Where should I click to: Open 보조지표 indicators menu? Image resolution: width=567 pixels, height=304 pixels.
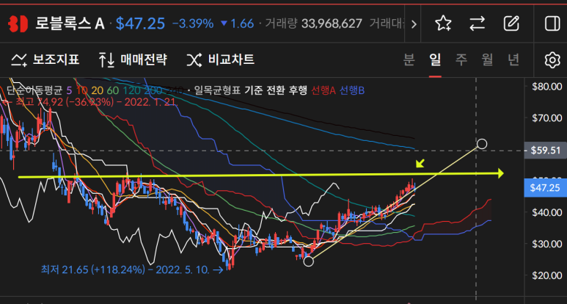[x=45, y=59]
